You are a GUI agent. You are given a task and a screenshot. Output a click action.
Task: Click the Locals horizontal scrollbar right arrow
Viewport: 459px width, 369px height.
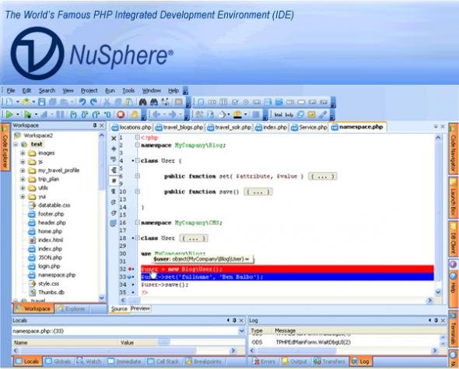coord(233,351)
